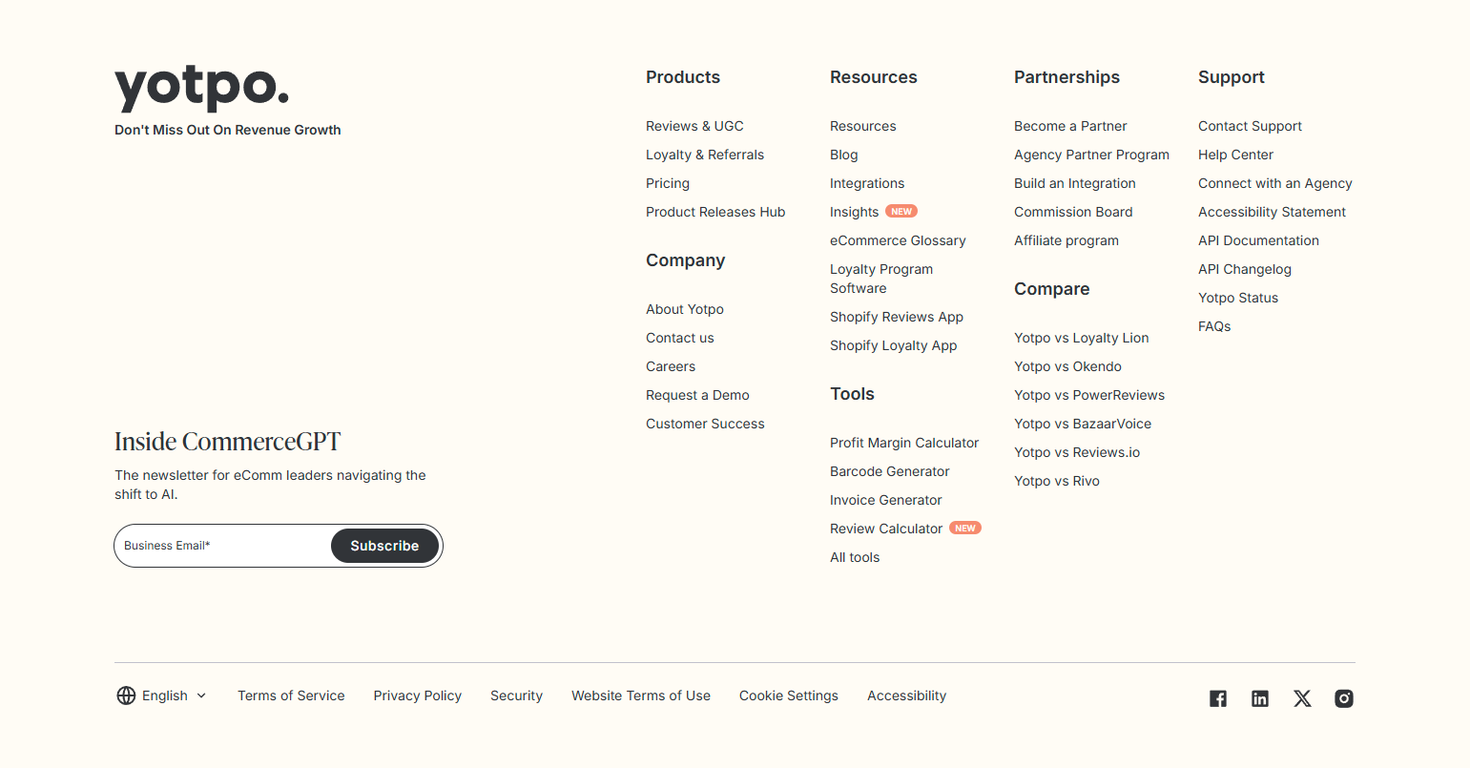1470x768 pixels.
Task: Click the Subscribe button
Action: (384, 546)
